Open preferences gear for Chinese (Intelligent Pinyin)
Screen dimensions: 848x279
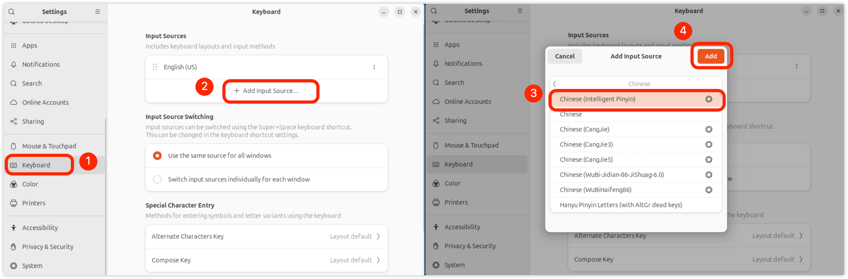point(709,99)
